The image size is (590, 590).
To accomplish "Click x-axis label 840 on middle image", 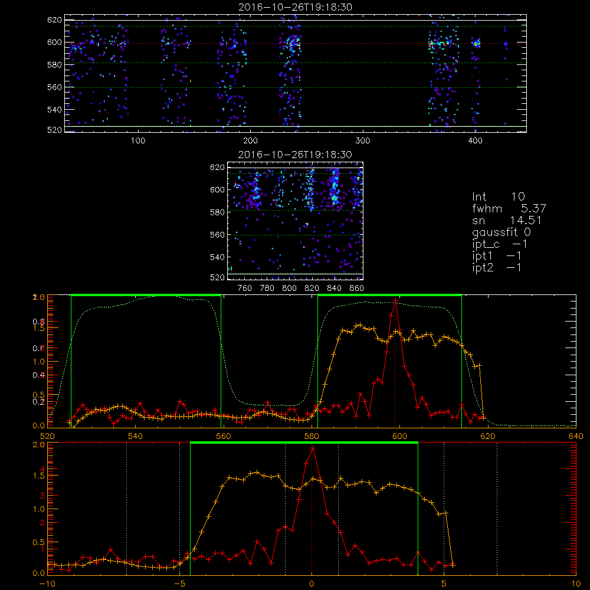I will [x=334, y=289].
